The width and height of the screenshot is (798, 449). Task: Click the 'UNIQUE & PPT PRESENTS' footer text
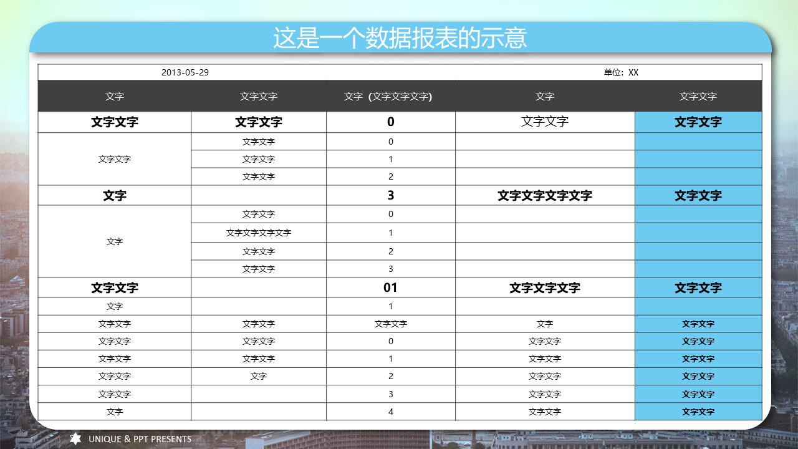(x=140, y=439)
